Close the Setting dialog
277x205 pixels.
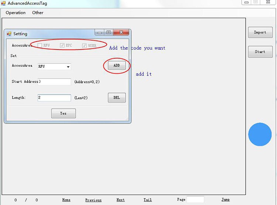coord(121,32)
